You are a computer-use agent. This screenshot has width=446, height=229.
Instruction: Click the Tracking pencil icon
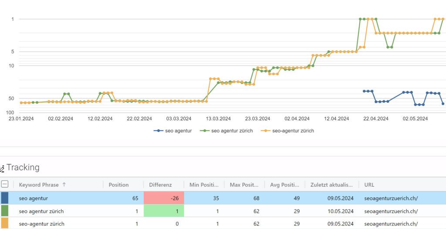point(2,168)
